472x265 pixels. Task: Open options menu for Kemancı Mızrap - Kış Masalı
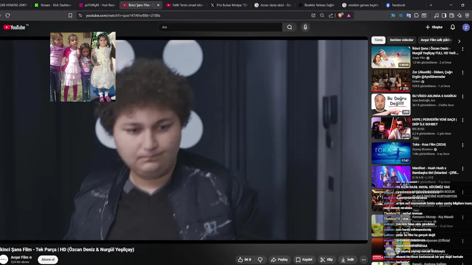tap(462, 218)
